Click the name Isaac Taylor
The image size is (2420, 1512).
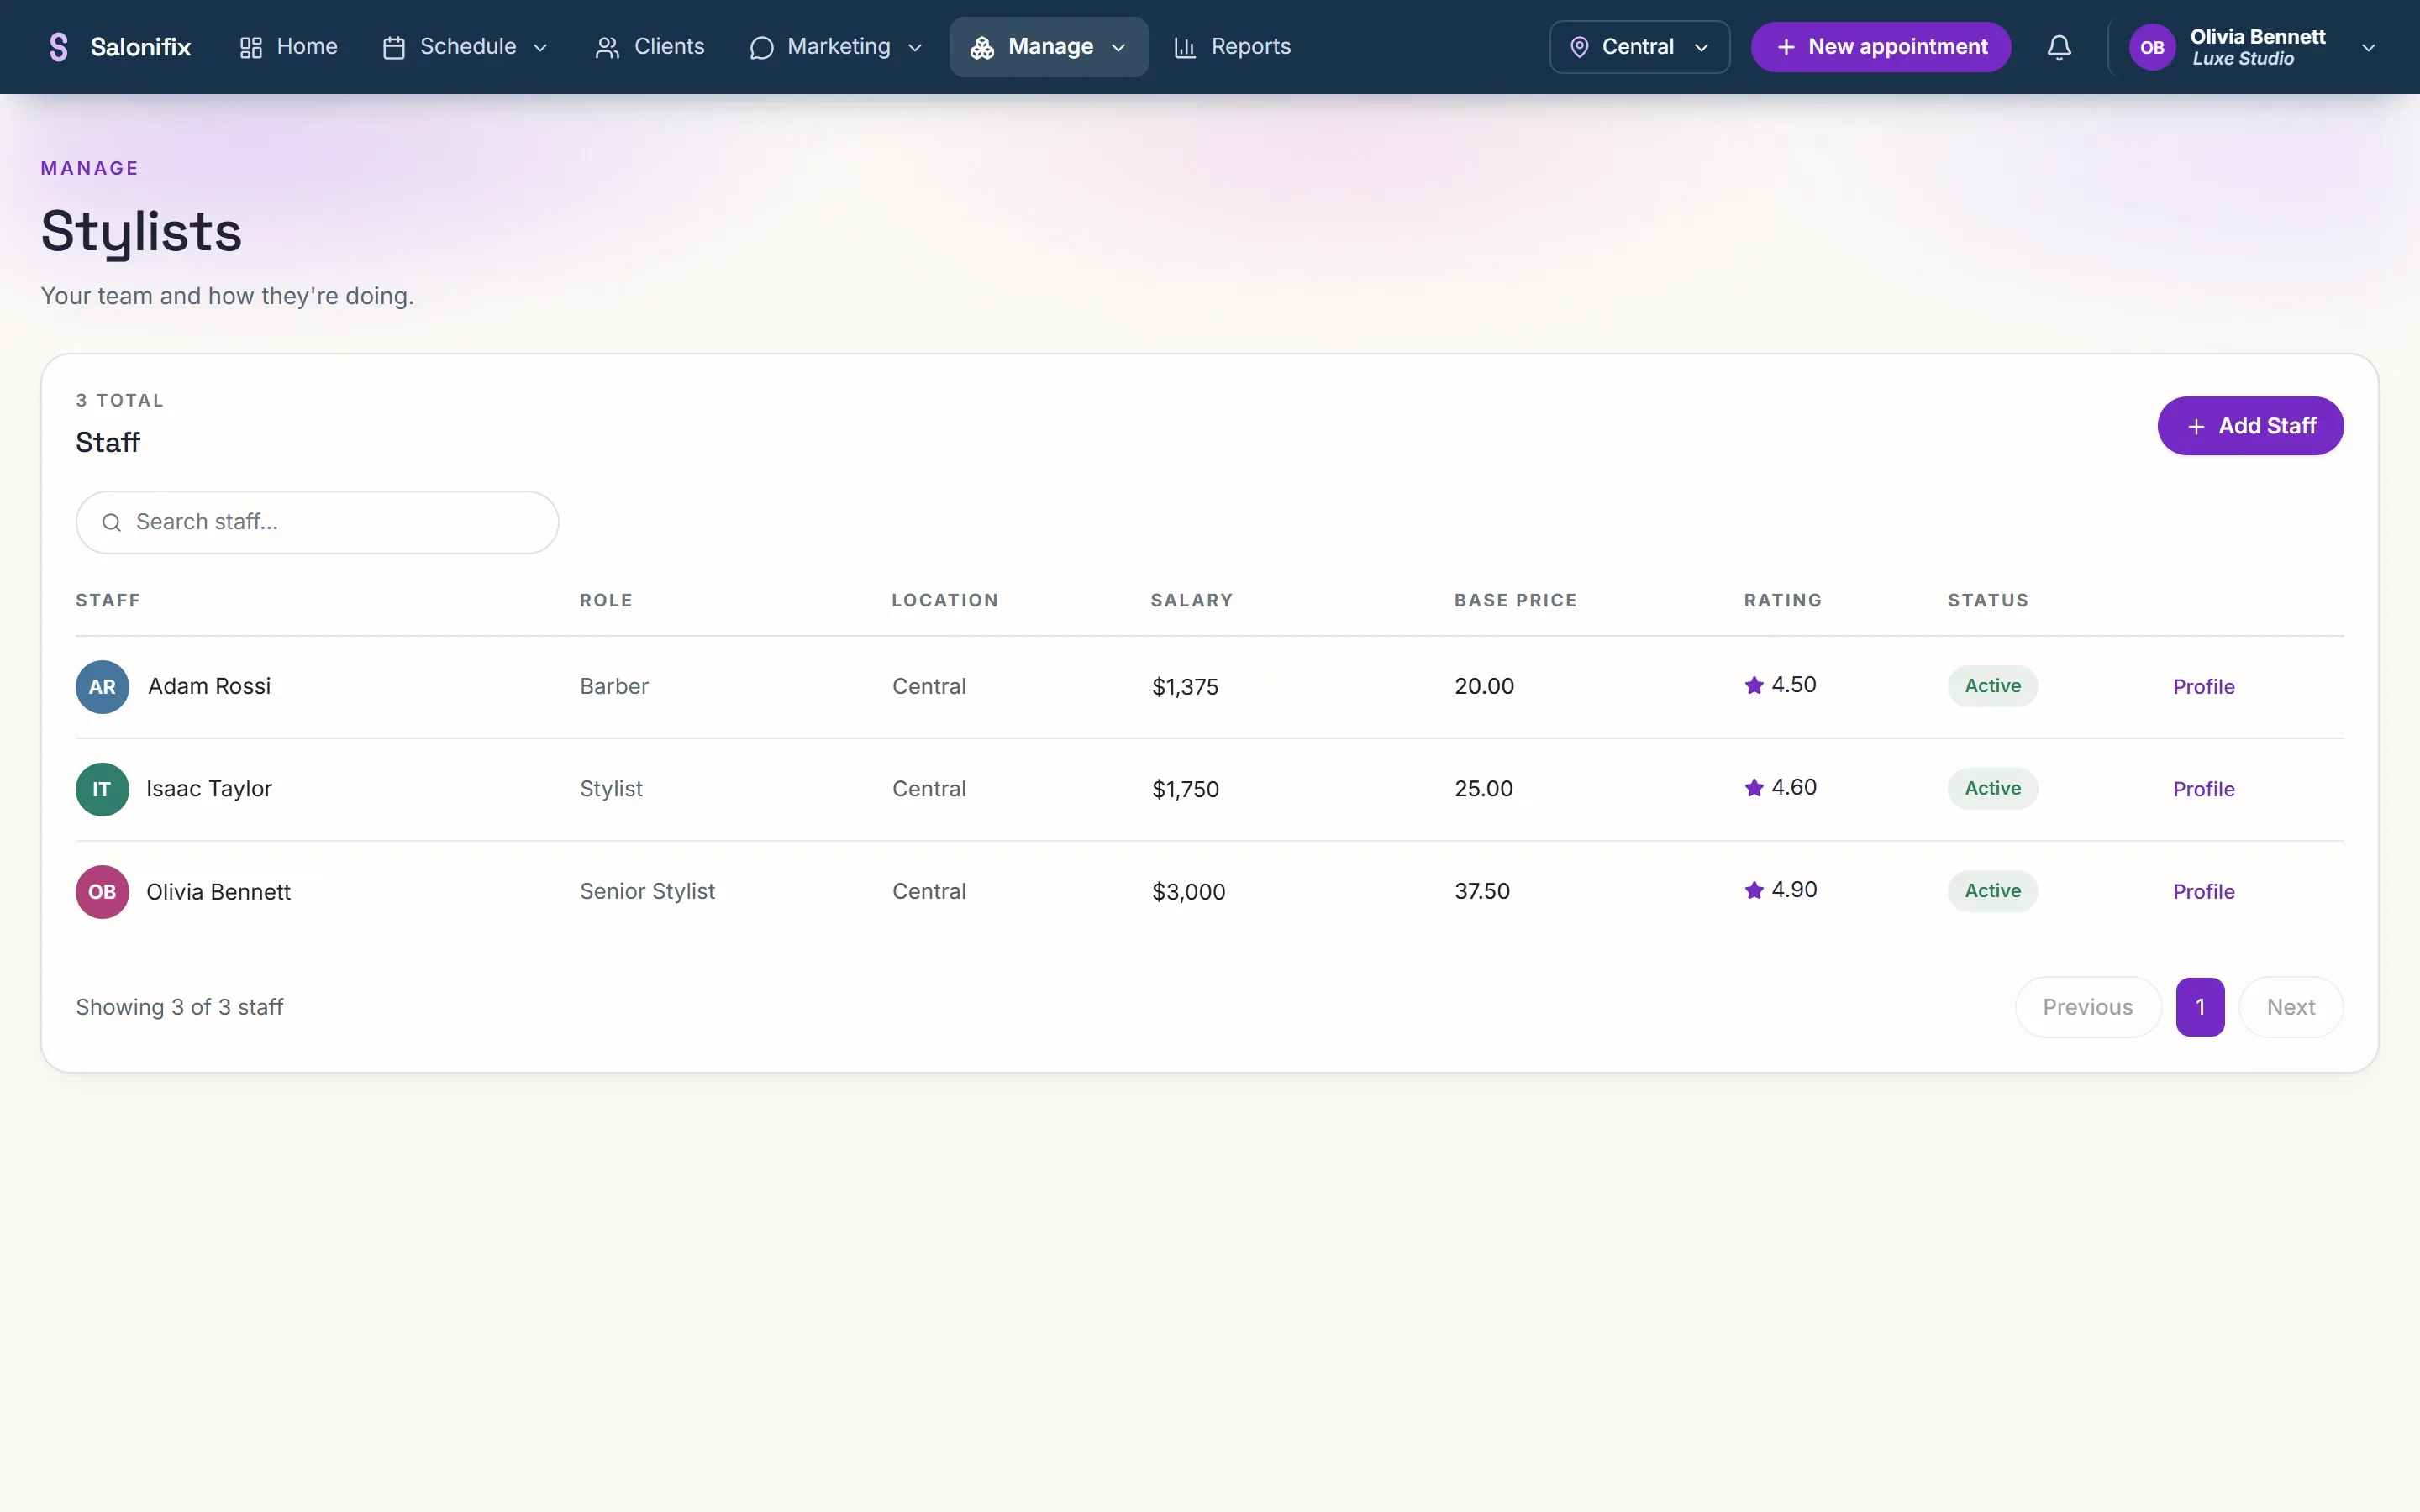coord(209,789)
